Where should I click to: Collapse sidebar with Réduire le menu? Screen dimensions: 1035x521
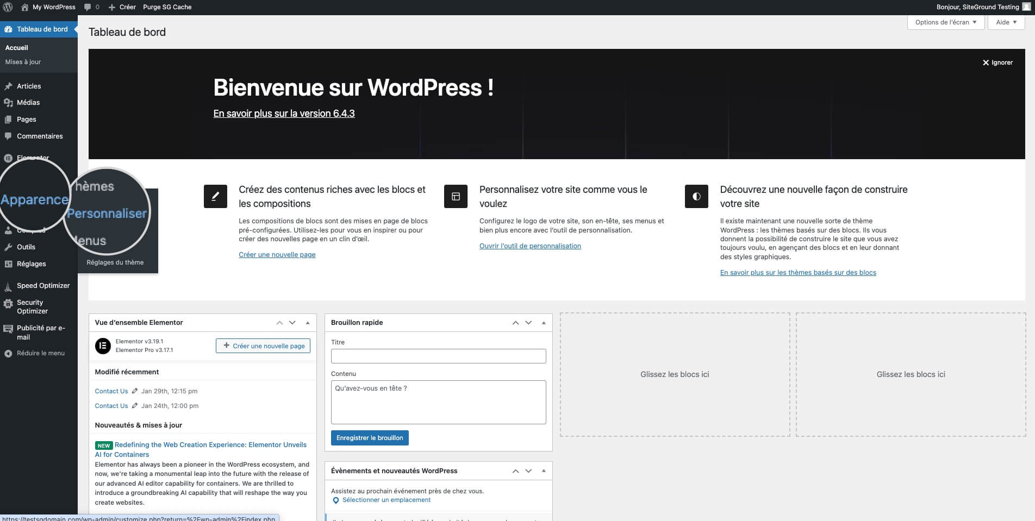point(35,353)
